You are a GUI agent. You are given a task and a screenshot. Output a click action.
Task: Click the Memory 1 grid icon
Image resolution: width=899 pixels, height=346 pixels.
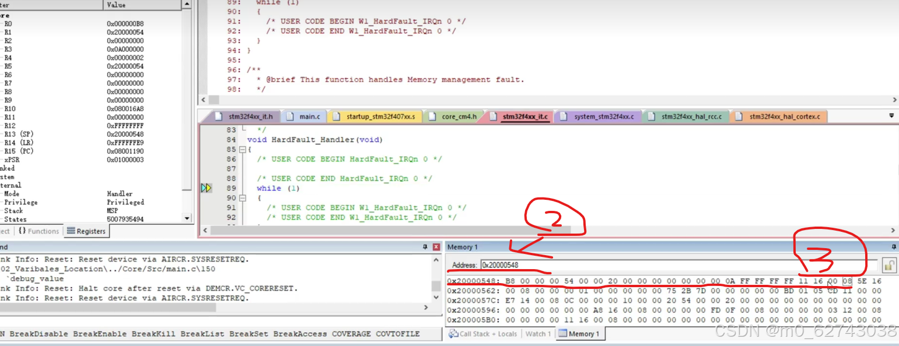pyautogui.click(x=562, y=334)
